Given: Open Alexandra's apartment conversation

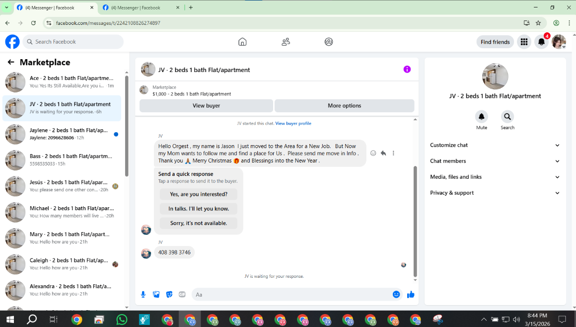Looking at the screenshot, I should click(x=62, y=290).
